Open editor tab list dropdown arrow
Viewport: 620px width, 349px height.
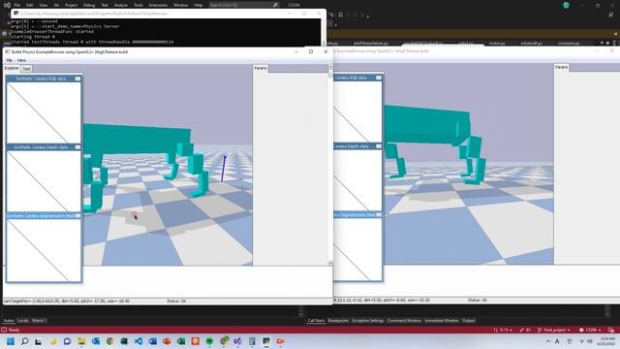[602, 43]
